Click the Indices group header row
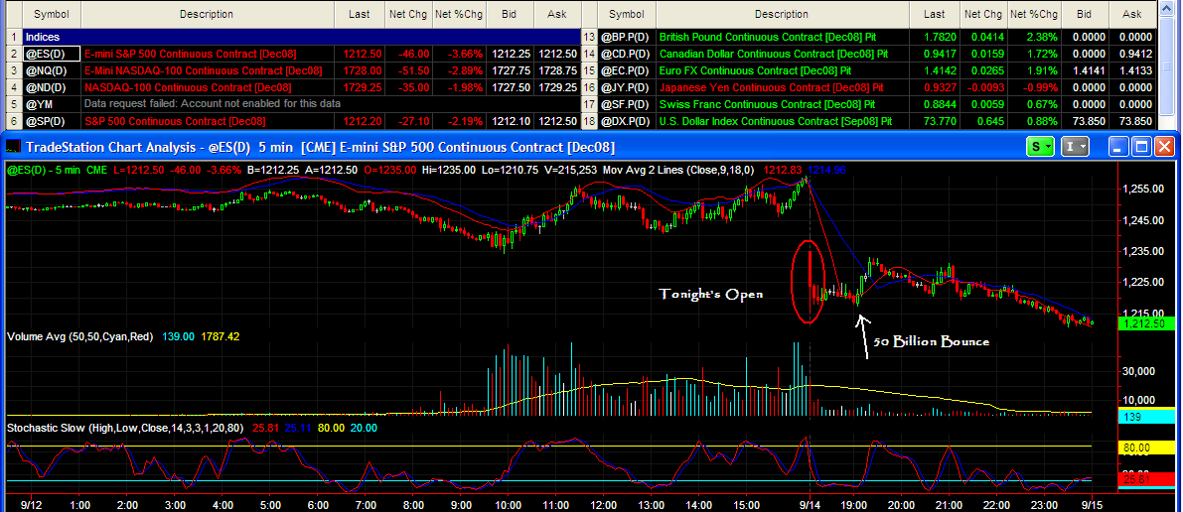This screenshot has width=1183, height=512. click(x=301, y=37)
